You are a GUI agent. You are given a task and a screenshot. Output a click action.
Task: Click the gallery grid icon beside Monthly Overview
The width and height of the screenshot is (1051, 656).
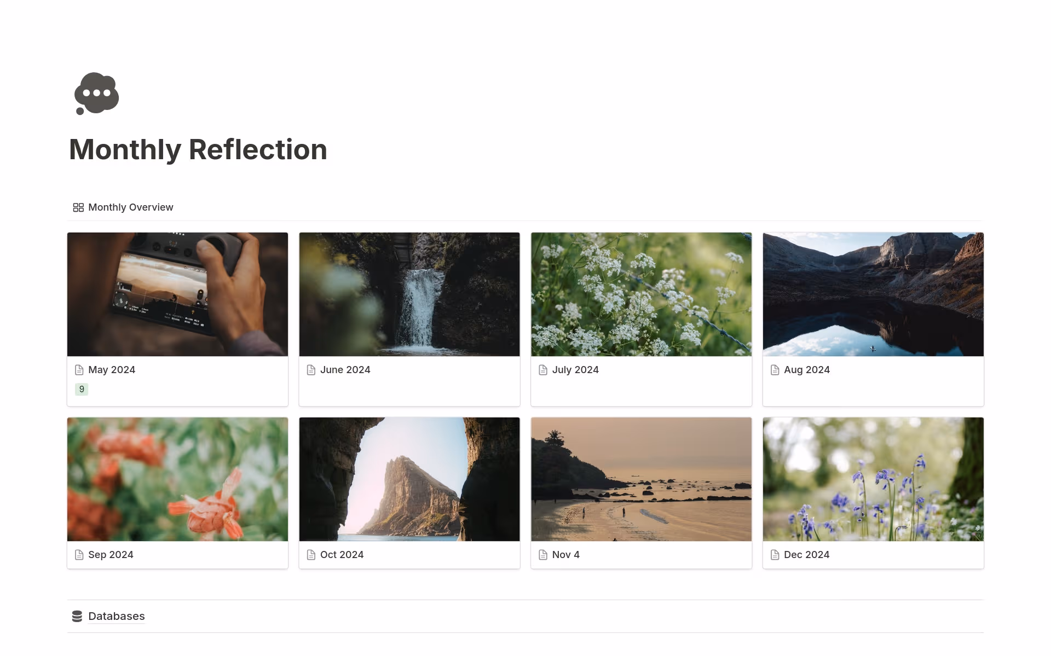pos(78,207)
